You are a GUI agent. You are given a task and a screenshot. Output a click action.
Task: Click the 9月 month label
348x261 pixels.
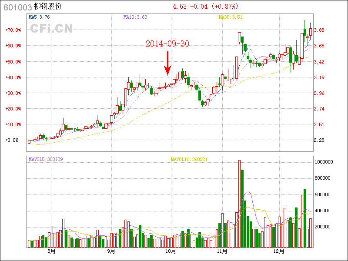tap(111, 251)
